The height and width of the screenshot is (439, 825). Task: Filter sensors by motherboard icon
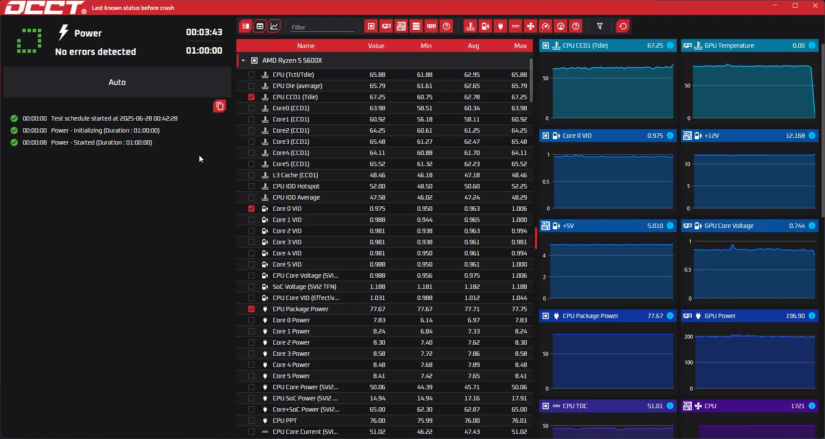pyautogui.click(x=401, y=27)
